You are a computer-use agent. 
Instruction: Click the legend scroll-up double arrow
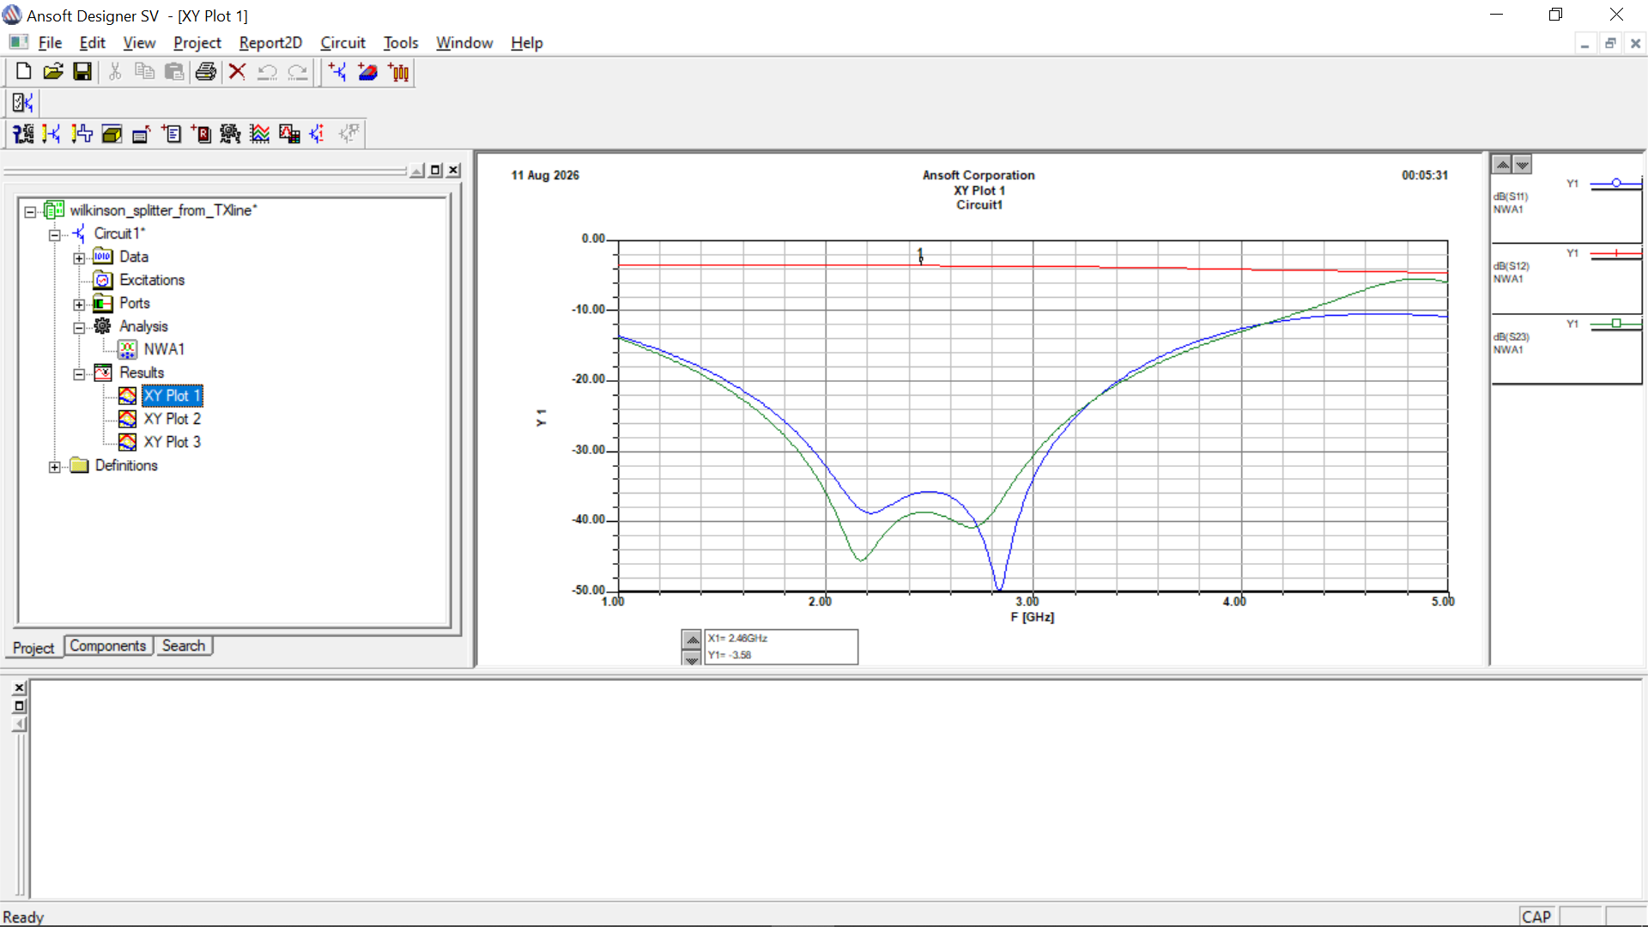click(1502, 164)
